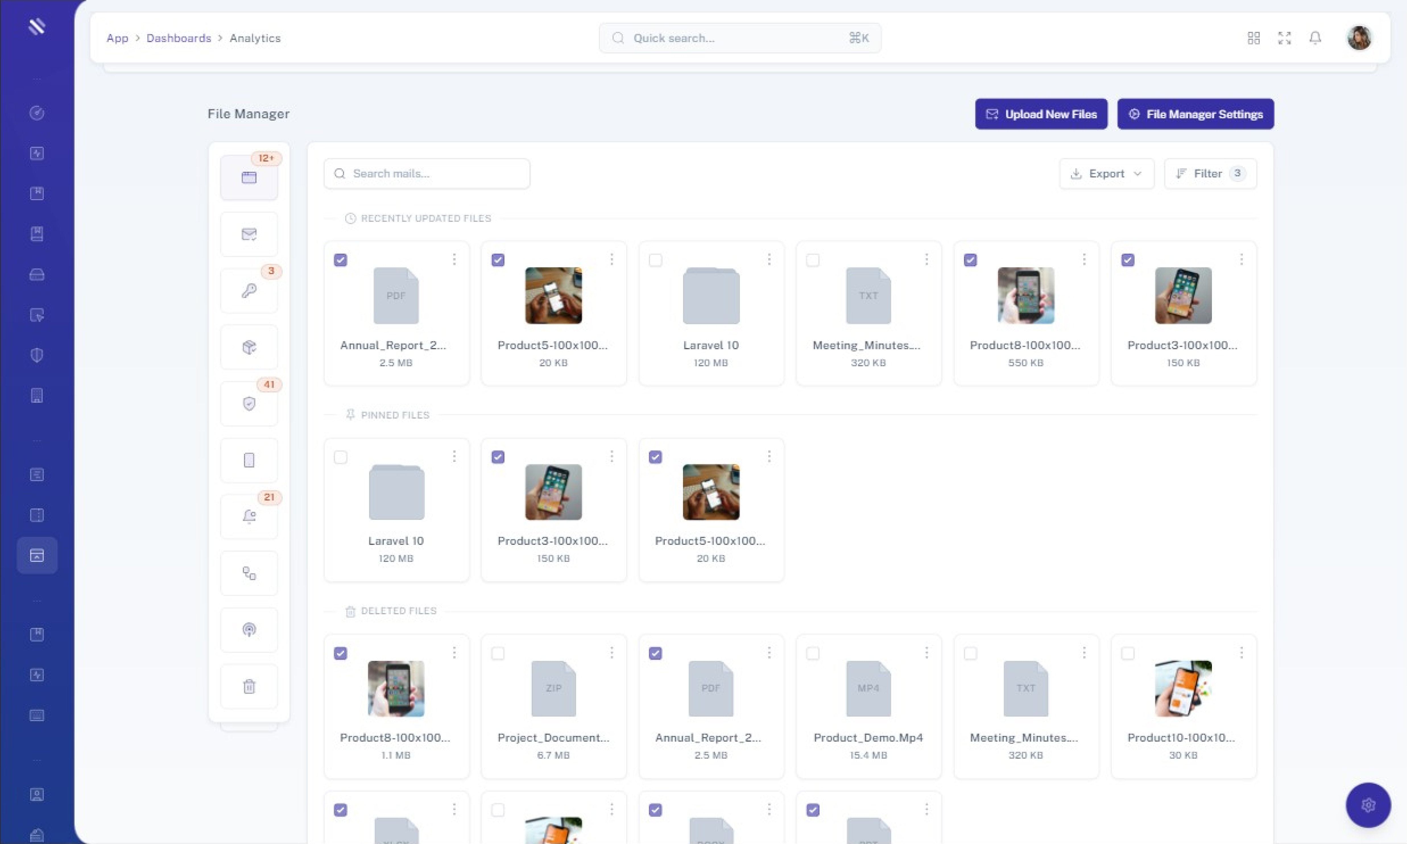Go to the Dashboards breadcrumb
The width and height of the screenshot is (1407, 844).
(179, 38)
